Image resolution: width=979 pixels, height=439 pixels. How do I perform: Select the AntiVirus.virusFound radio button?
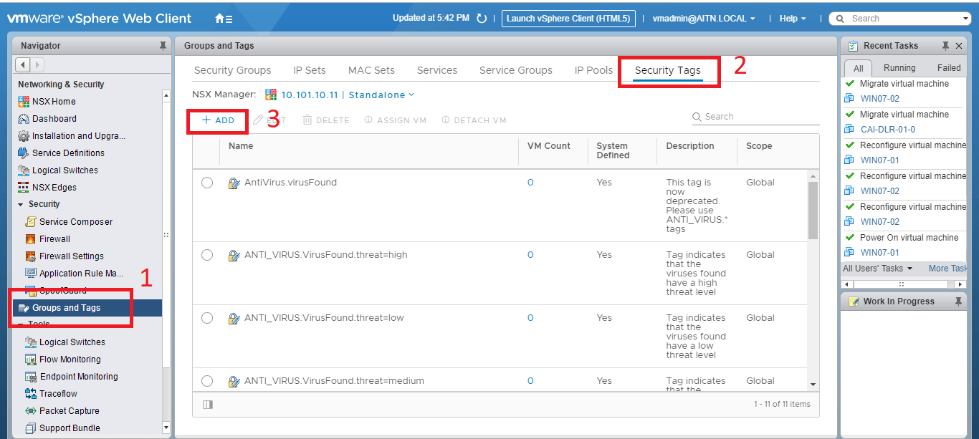(x=207, y=183)
